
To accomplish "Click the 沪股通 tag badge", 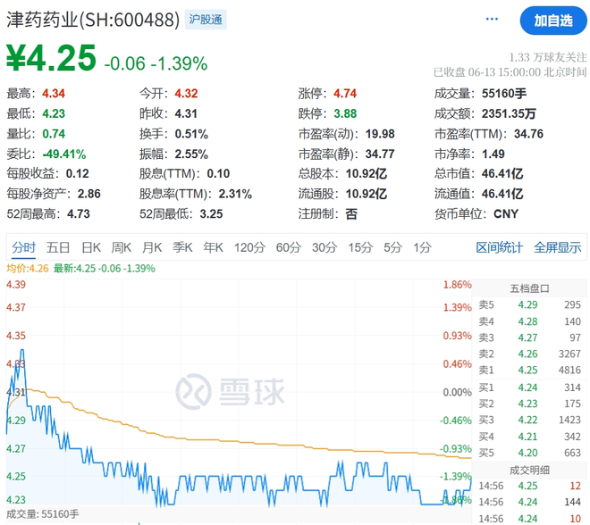I will 206,19.
